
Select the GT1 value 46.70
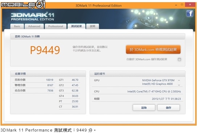75,80
